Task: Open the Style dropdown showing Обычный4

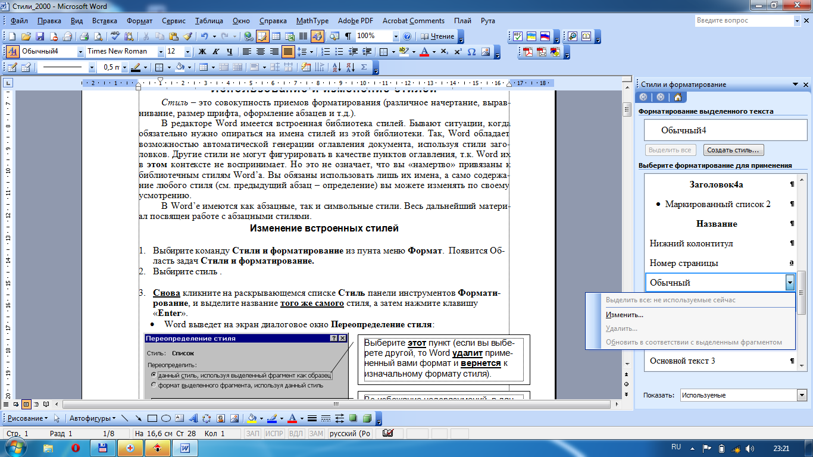Action: (80, 52)
